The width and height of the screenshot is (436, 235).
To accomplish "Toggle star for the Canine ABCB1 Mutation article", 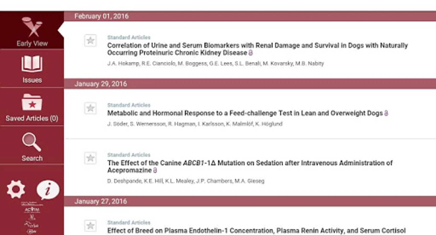I will pos(90,158).
